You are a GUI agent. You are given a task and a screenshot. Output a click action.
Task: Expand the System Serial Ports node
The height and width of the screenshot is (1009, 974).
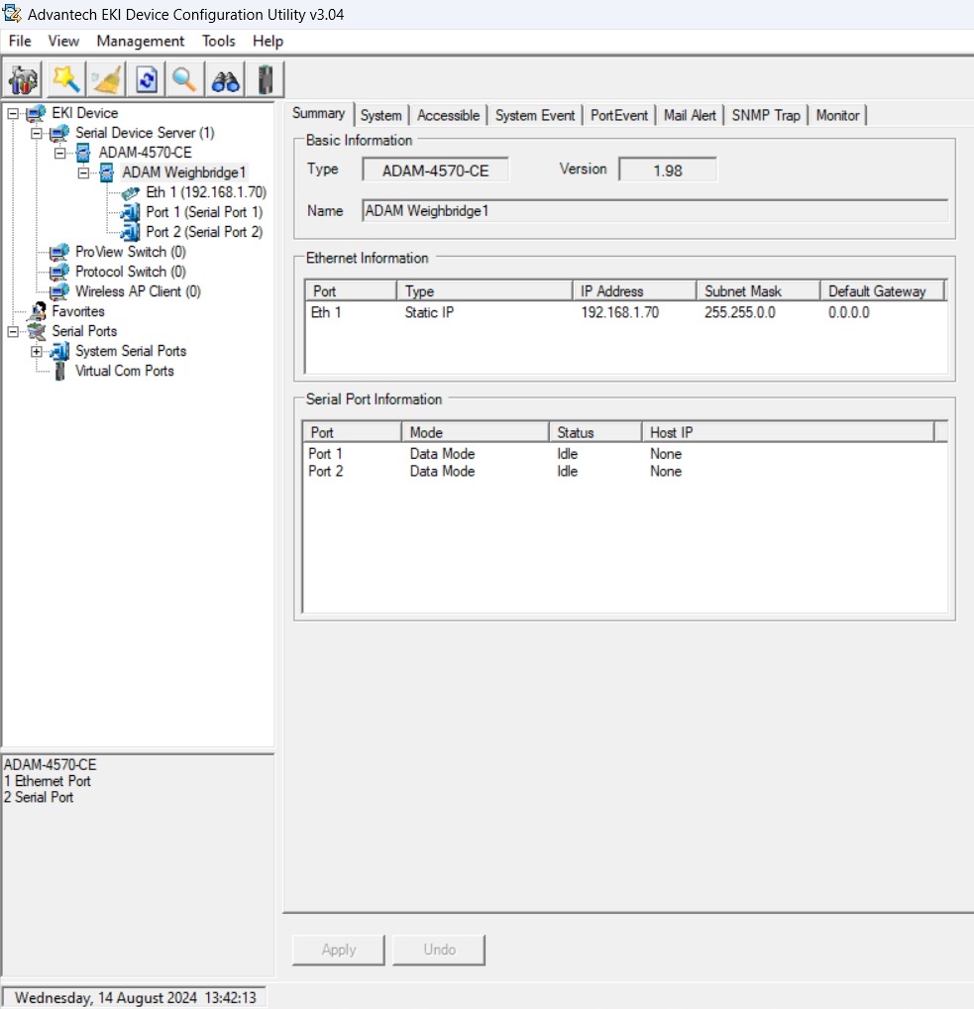(x=37, y=351)
